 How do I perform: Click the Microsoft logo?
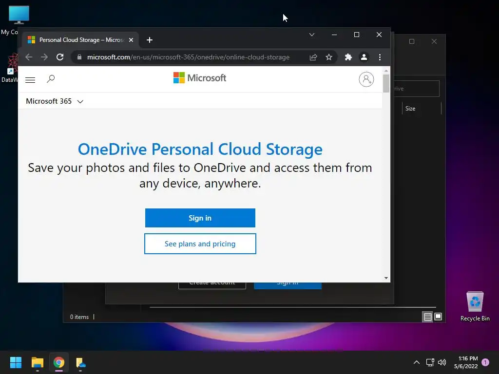click(199, 78)
